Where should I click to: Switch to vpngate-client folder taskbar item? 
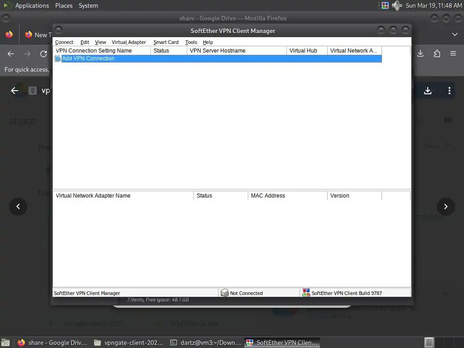pyautogui.click(x=128, y=343)
